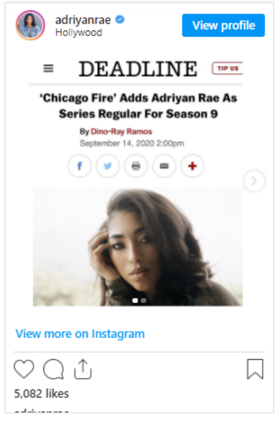Save post with bookmark icon

pos(255,369)
